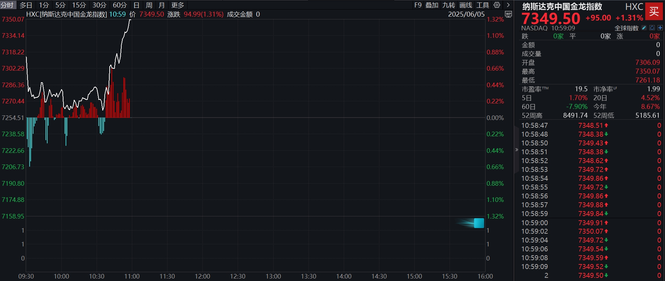Screen dimensions: 665x281
Task: Click the WP monitor icon above the chart
Action: pyautogui.click(x=508, y=14)
